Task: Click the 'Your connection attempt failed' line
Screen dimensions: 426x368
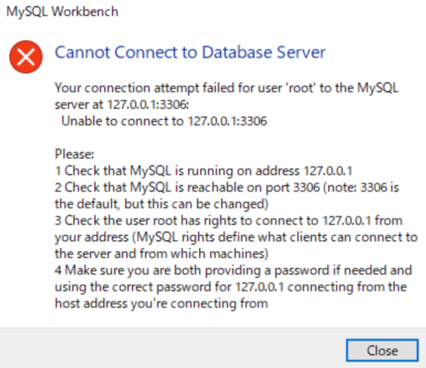Action: pyautogui.click(x=226, y=88)
